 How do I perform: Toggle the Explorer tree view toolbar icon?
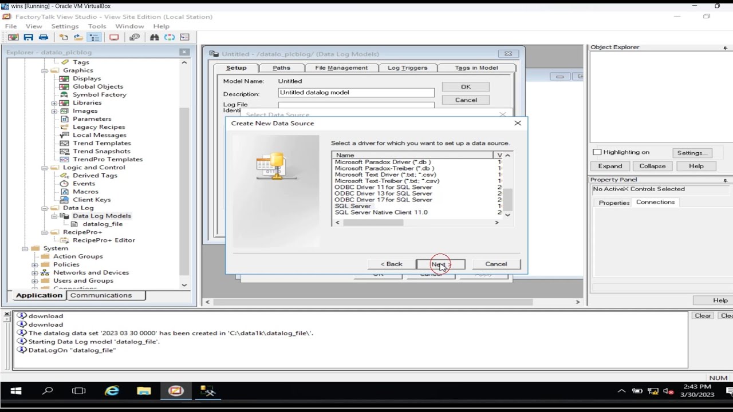coord(94,37)
